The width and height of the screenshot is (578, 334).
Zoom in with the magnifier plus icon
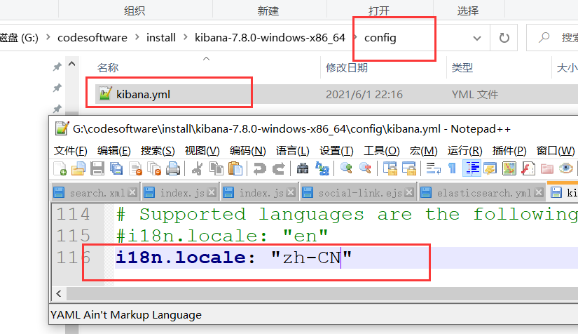(346, 168)
